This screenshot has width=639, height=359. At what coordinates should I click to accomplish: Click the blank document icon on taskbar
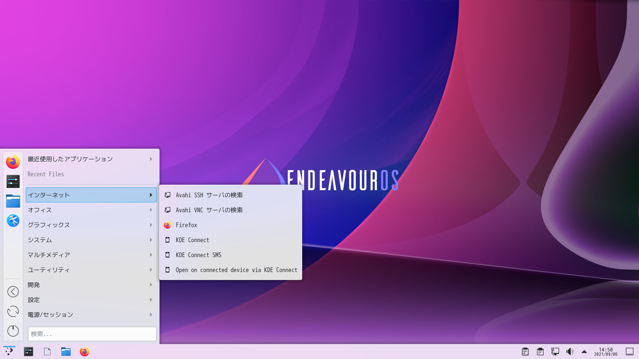(x=47, y=352)
